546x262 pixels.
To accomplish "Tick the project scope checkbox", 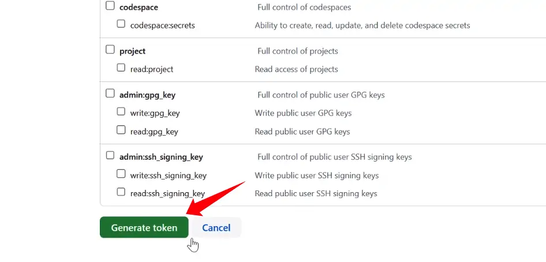I will click(x=110, y=50).
